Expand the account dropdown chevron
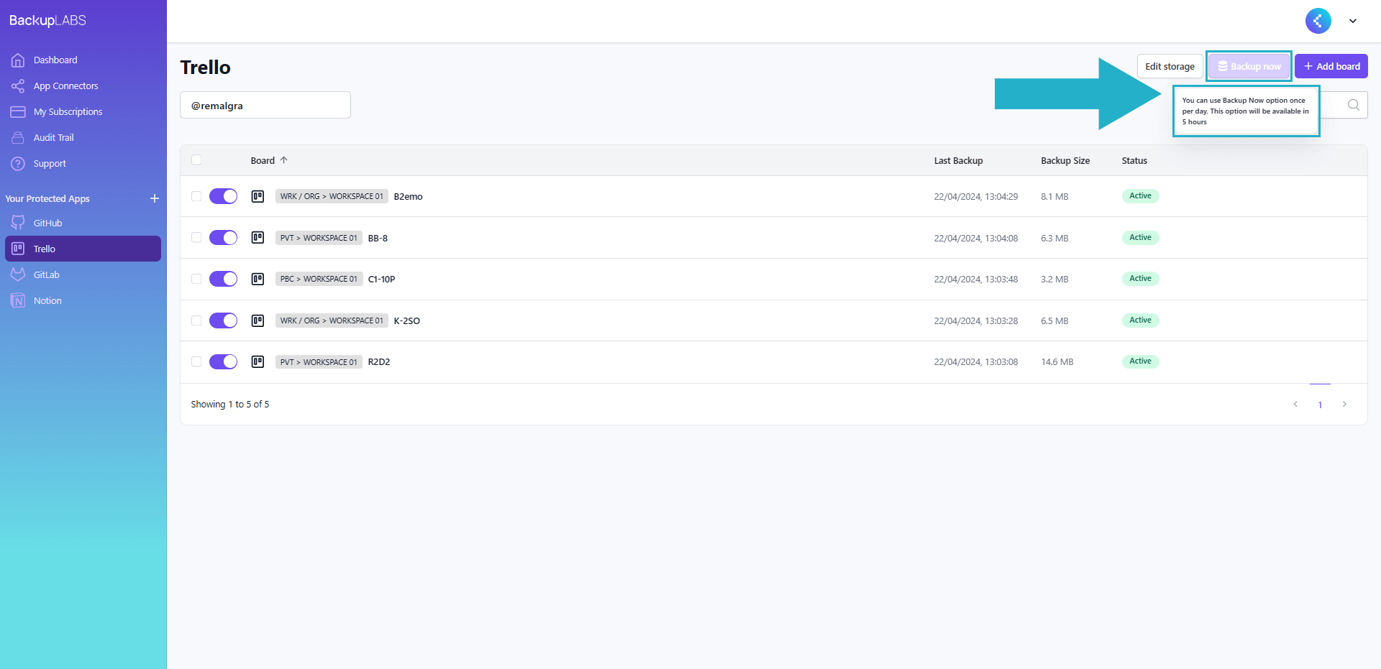This screenshot has width=1381, height=669. coord(1353,21)
